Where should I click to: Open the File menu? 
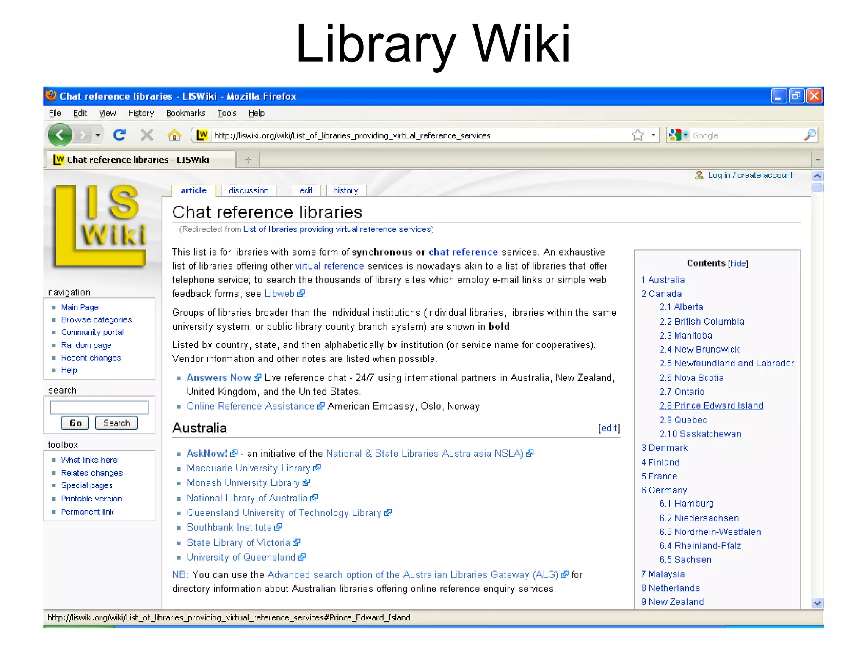pyautogui.click(x=55, y=113)
